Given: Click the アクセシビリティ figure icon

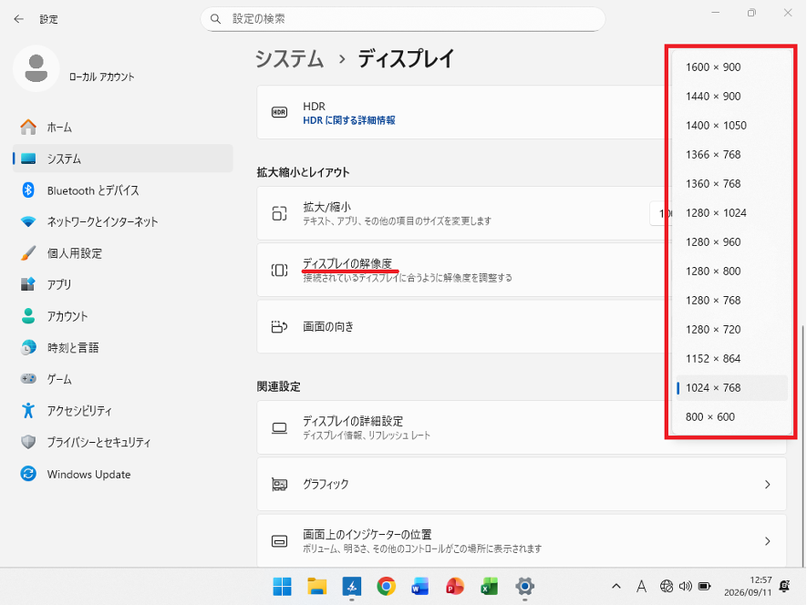Looking at the screenshot, I should (28, 411).
